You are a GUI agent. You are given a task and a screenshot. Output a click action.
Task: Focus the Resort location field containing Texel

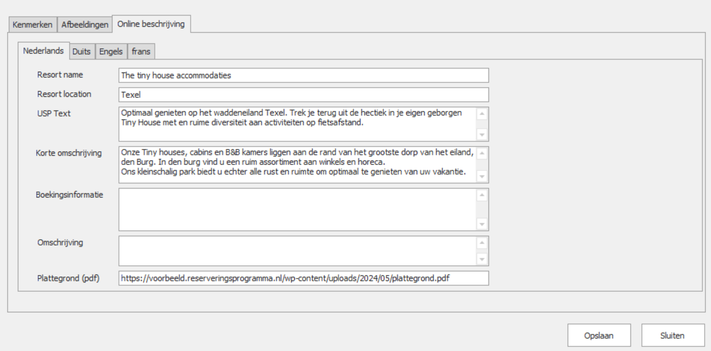[304, 94]
